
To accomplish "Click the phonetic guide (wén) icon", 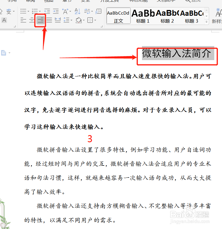I will (9, 11).
